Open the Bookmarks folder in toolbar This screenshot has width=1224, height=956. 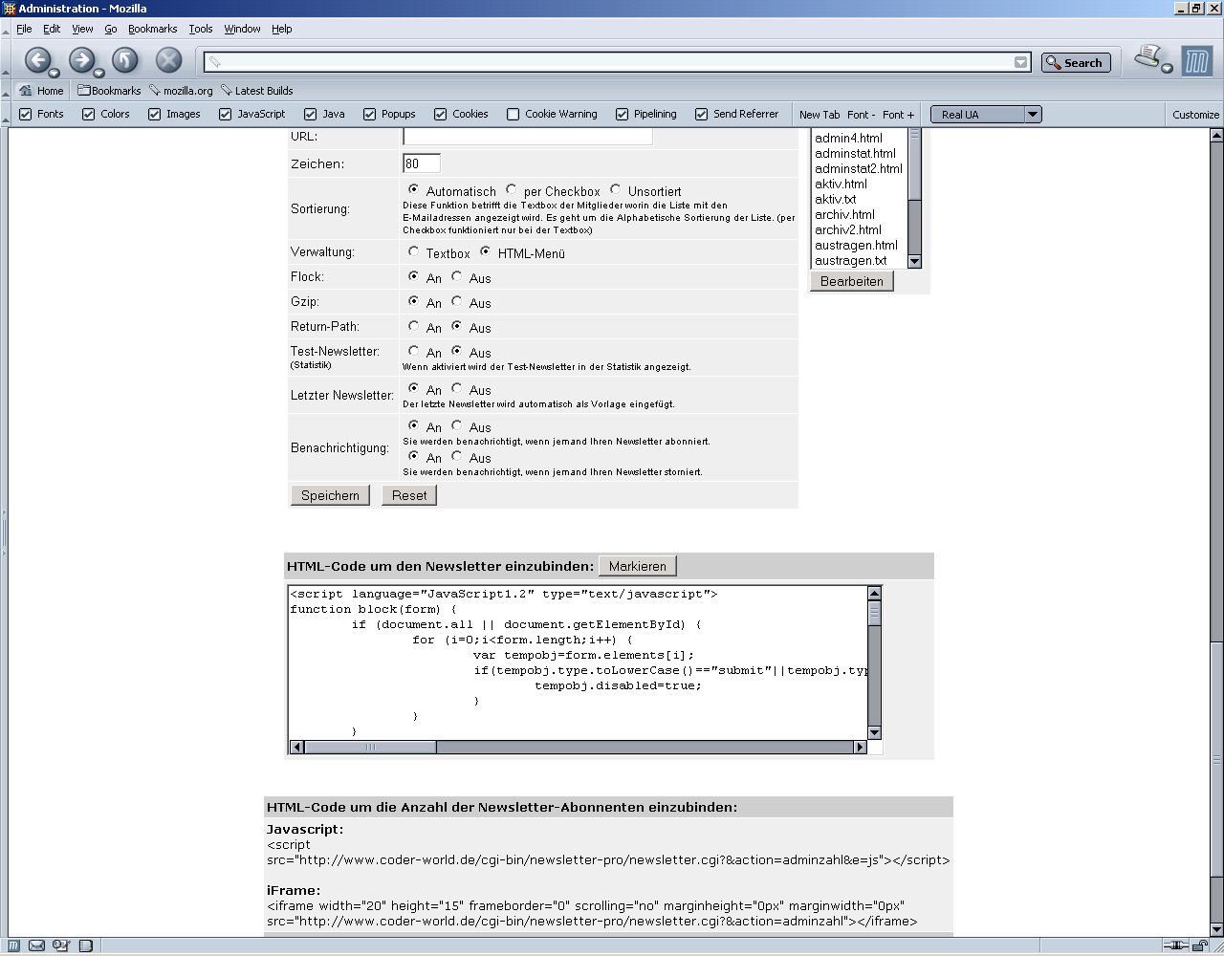click(109, 91)
